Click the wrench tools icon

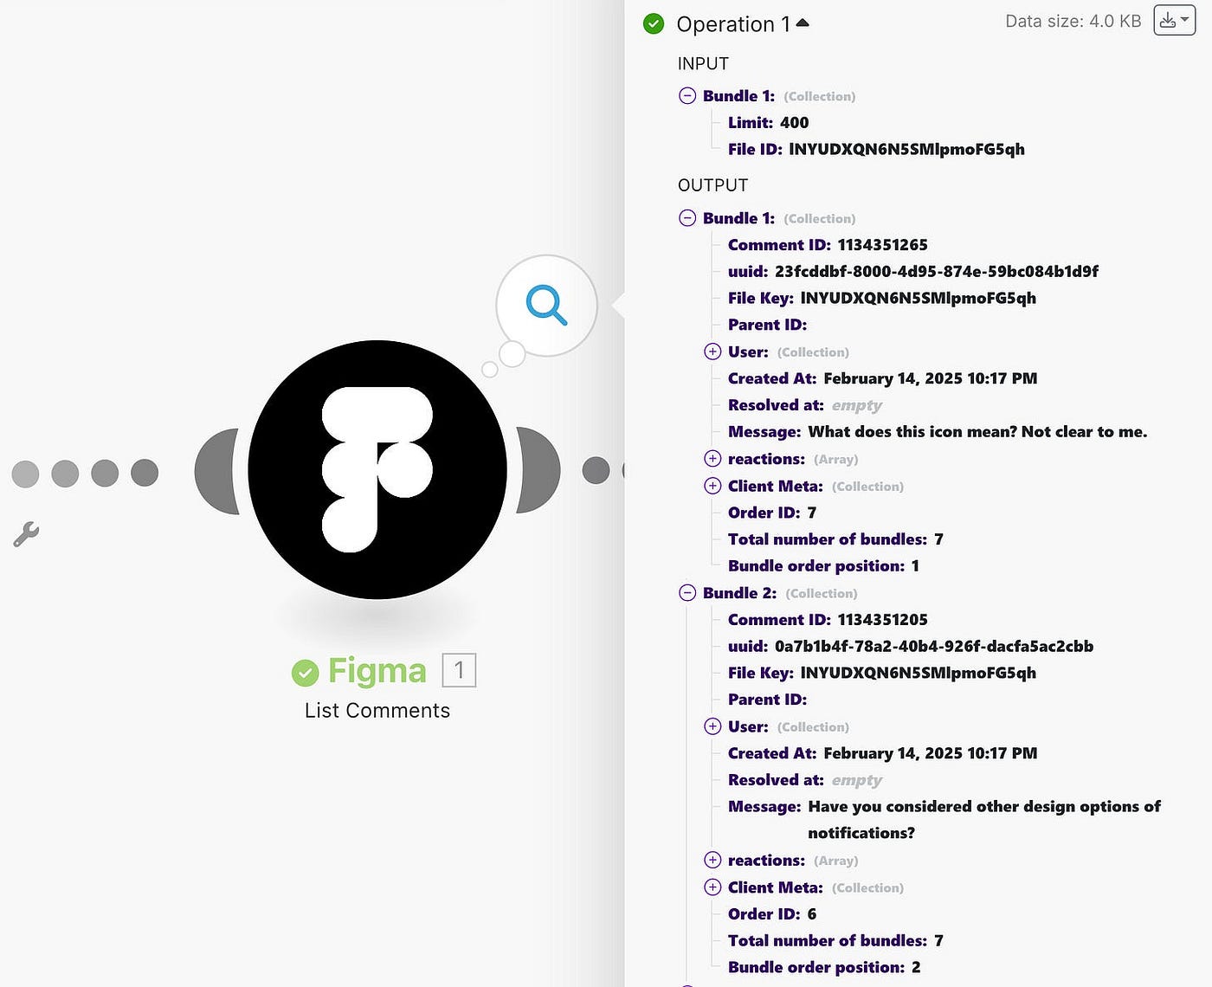point(26,534)
